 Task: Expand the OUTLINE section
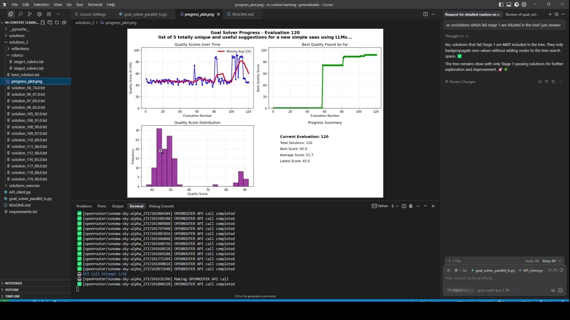coord(12,290)
